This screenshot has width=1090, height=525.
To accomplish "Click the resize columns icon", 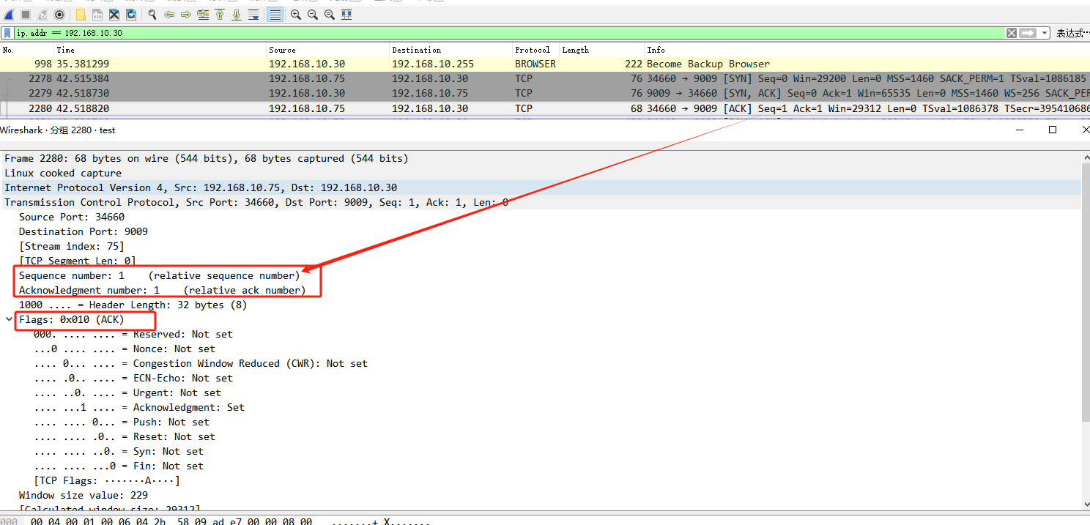I will pos(346,15).
